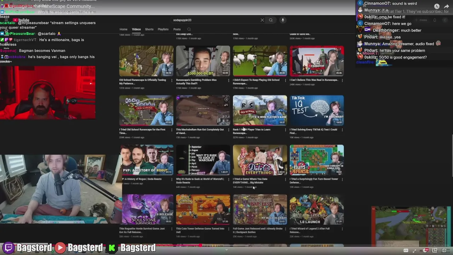
Task: Open more options for Cute Tower Defense video
Action: coord(229,229)
